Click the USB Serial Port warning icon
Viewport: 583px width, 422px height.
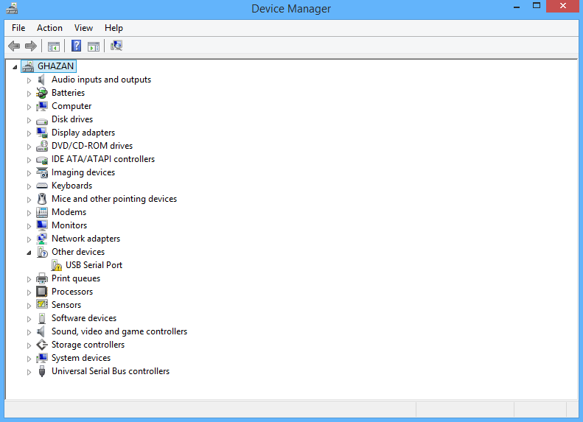[57, 265]
